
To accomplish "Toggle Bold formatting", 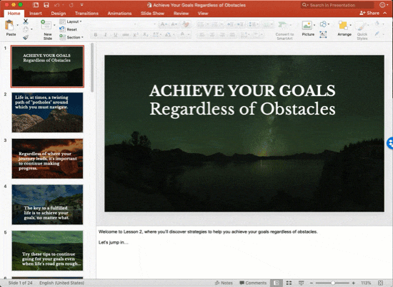I will (95, 35).
